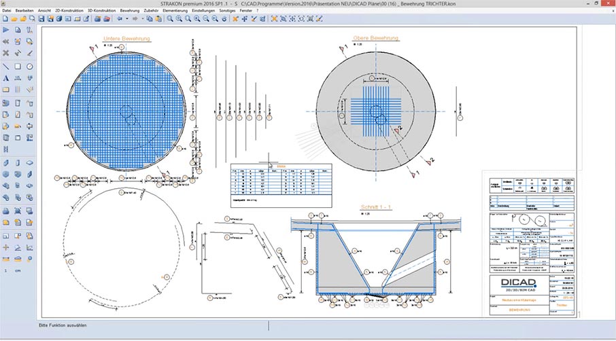The image size is (616, 341).
Task: Activate the text tool (A icon)
Action: coord(6,78)
